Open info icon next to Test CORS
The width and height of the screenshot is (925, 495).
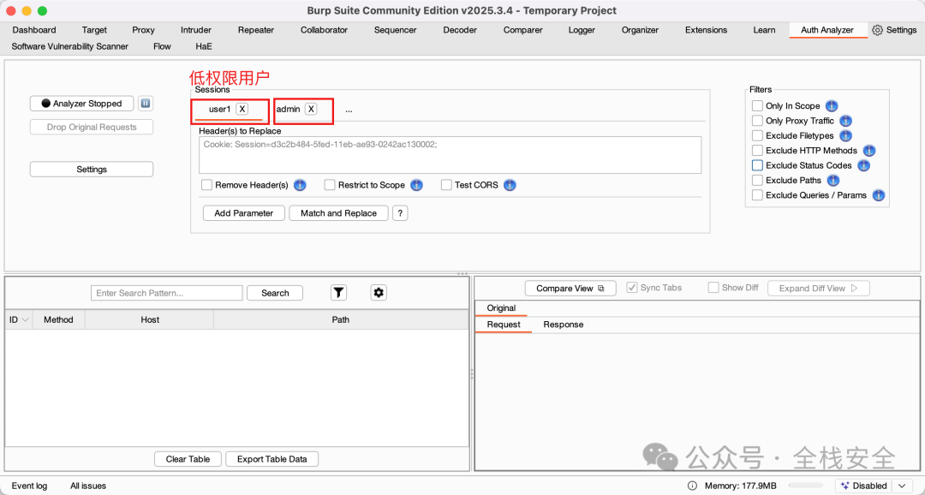(x=510, y=185)
